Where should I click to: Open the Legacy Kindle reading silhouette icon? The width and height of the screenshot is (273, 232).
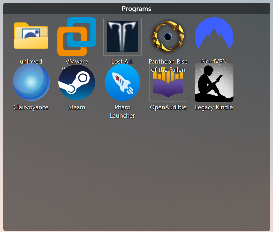point(214,82)
